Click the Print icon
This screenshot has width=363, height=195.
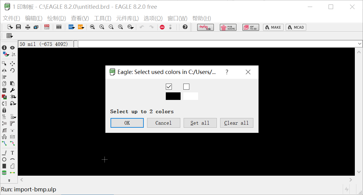tap(28, 27)
